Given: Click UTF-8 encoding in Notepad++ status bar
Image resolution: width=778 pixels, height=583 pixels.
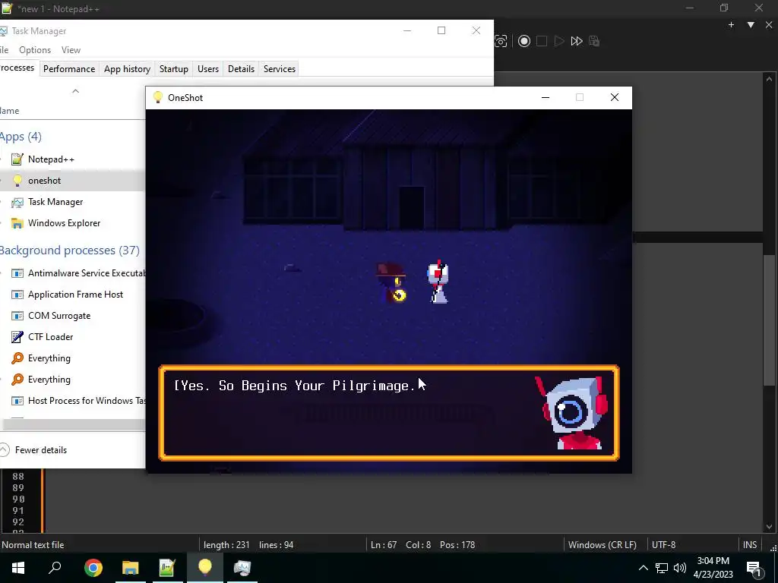Looking at the screenshot, I should click(x=663, y=544).
